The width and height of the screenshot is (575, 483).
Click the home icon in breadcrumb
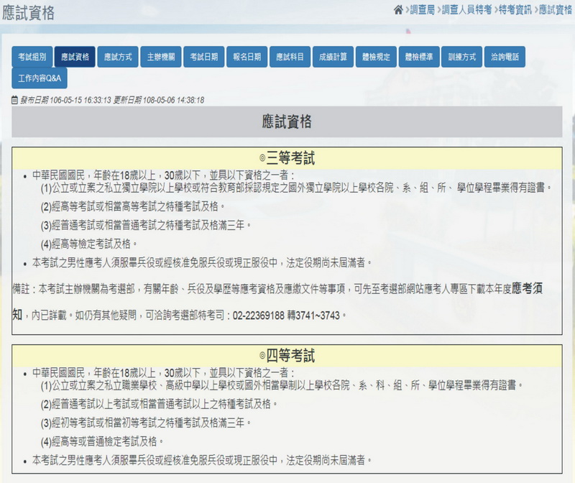pyautogui.click(x=398, y=9)
